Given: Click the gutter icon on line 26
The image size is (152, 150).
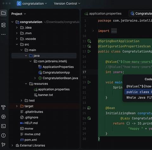Looking at the screenshot, I should 89,118.
